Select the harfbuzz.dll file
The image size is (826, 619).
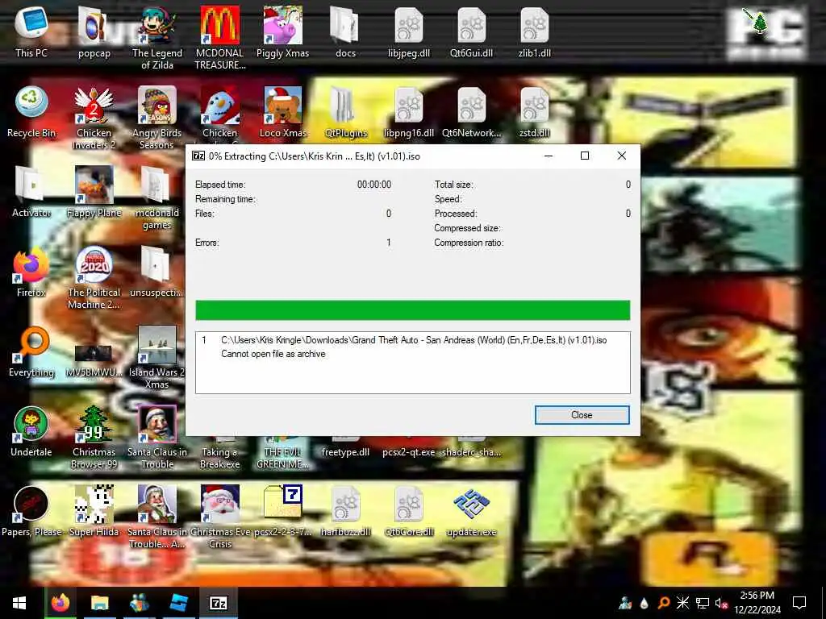(345, 512)
